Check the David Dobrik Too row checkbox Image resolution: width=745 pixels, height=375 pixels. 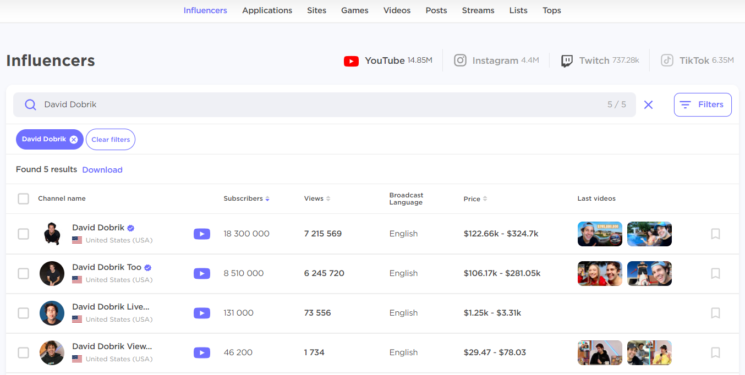[x=23, y=273]
